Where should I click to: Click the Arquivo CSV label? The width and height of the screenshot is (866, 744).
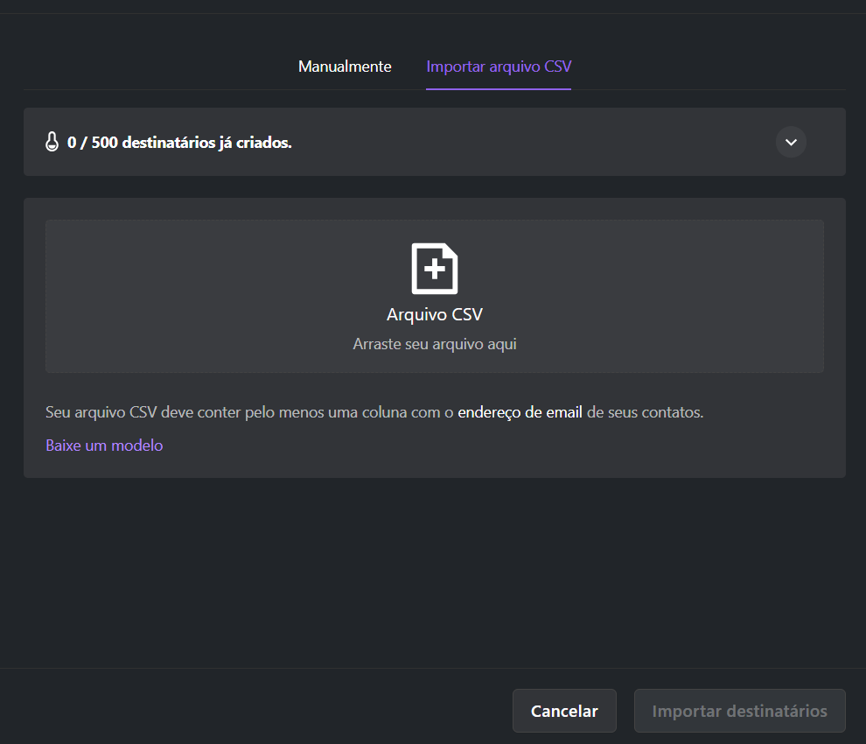435,314
